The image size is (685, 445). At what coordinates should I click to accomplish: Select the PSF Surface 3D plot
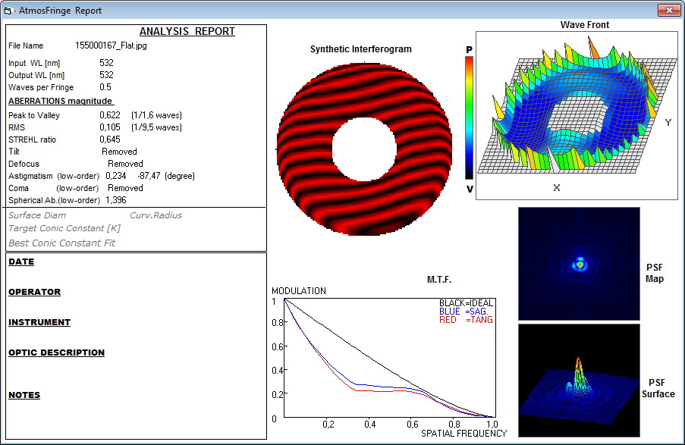click(x=579, y=380)
